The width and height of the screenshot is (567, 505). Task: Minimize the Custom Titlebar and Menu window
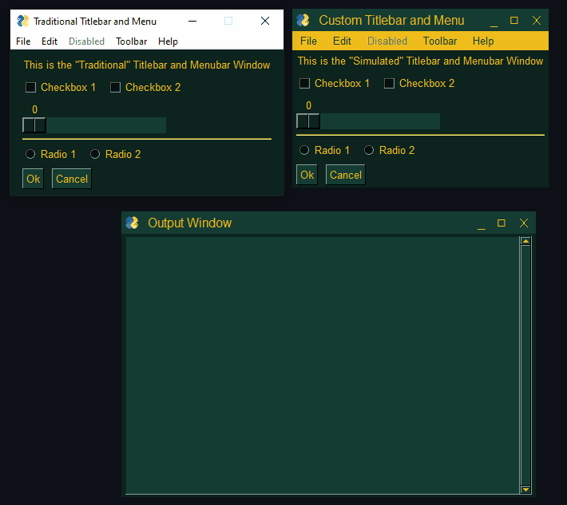pyautogui.click(x=493, y=21)
